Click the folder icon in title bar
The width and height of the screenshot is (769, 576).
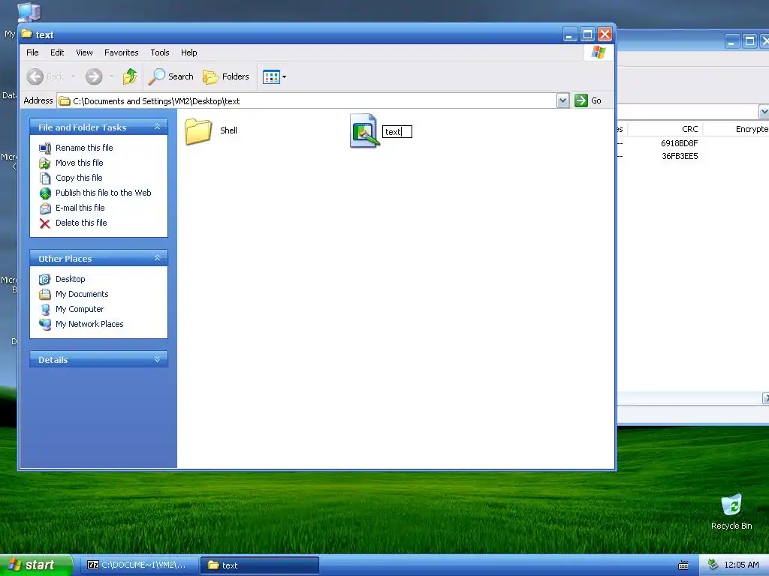click(x=27, y=34)
